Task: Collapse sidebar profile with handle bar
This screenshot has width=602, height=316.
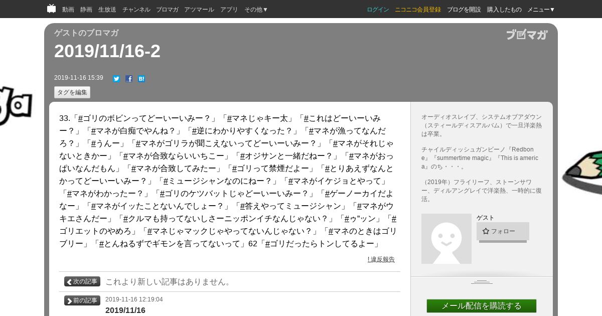Action: point(482,282)
